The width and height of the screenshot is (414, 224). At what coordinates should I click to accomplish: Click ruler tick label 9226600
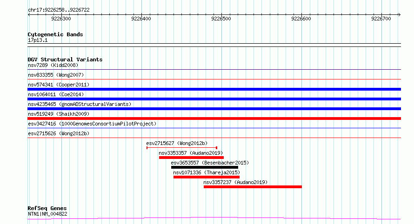click(x=301, y=19)
